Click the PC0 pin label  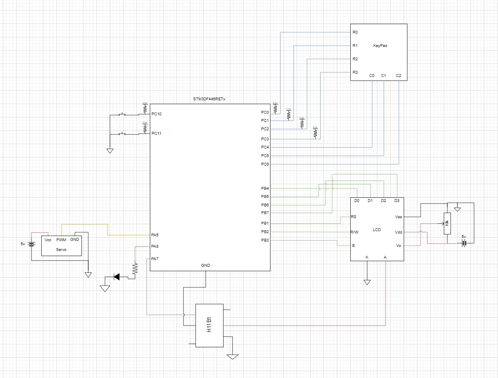265,113
